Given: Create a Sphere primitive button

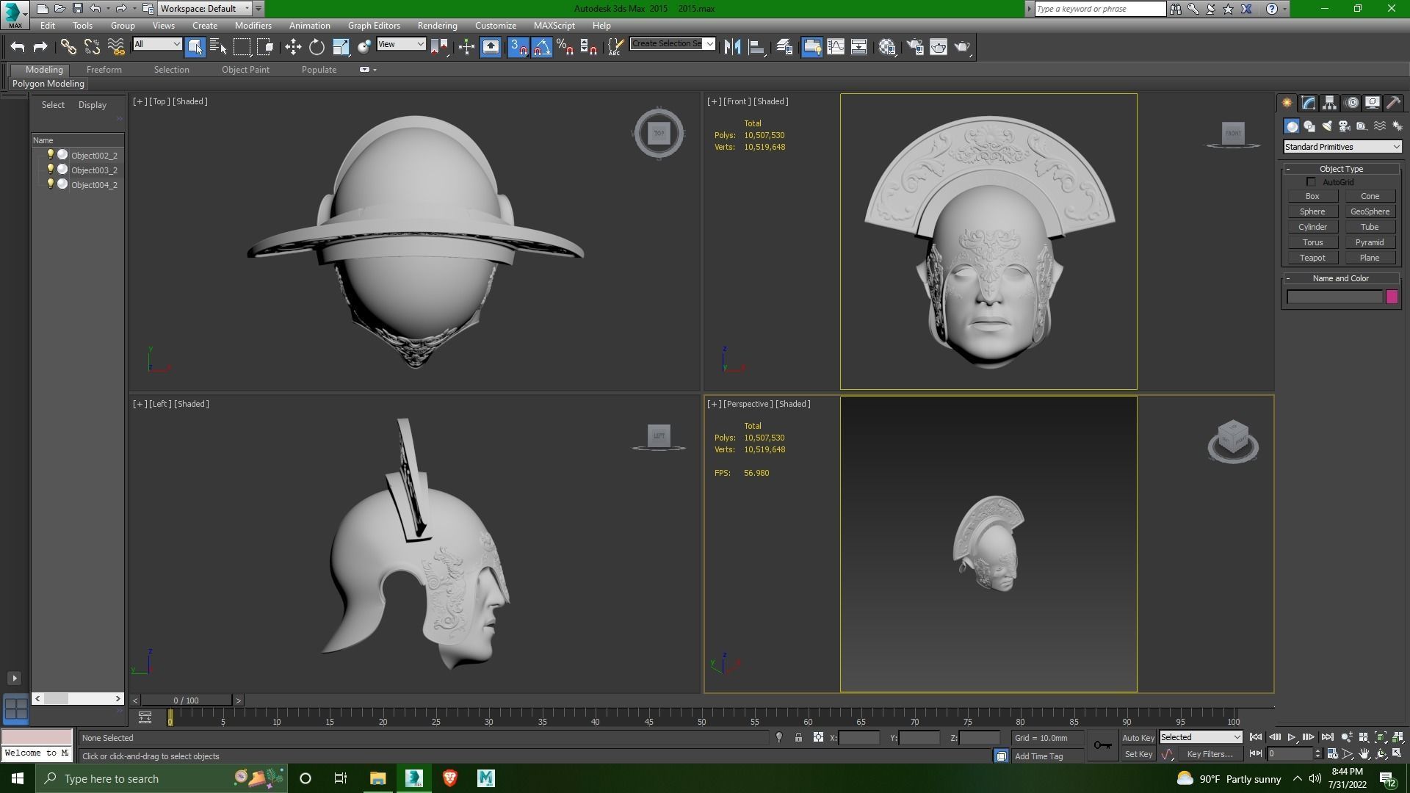Looking at the screenshot, I should [1312, 211].
